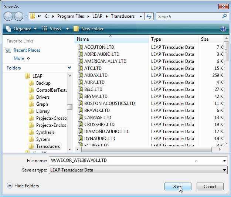The height and width of the screenshot is (197, 231).
Task: Select the Backup folder in tree
Action: pos(40,83)
